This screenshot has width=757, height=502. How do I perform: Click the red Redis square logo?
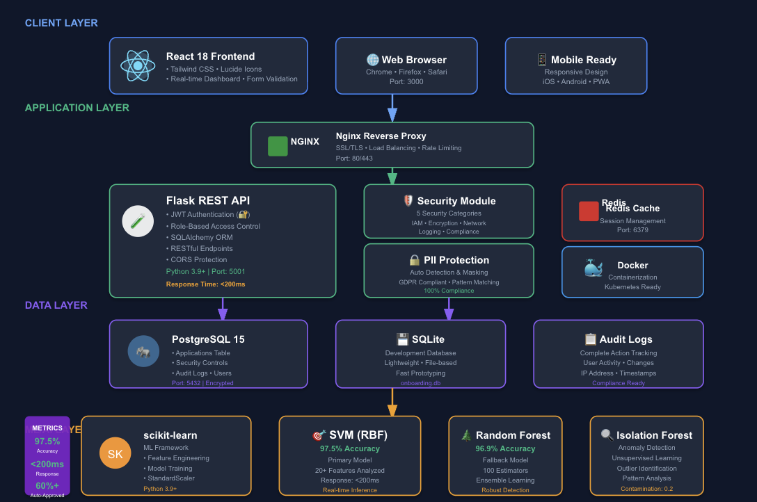pyautogui.click(x=589, y=211)
